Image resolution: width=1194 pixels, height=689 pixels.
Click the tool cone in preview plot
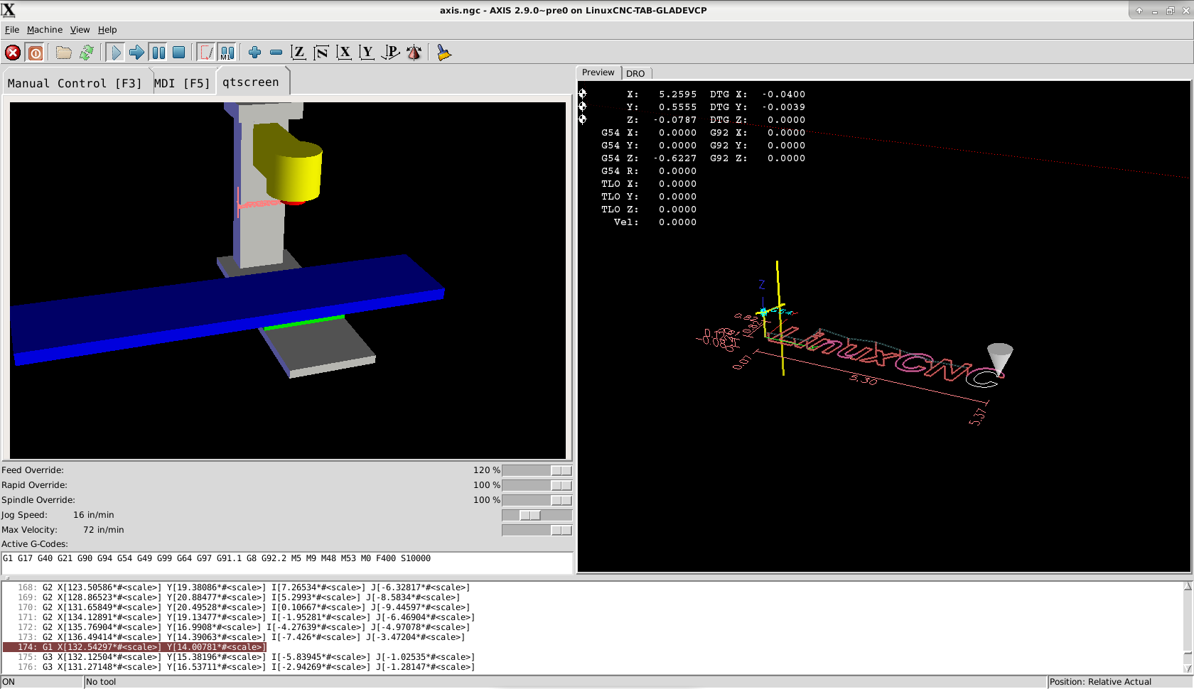1000,359
